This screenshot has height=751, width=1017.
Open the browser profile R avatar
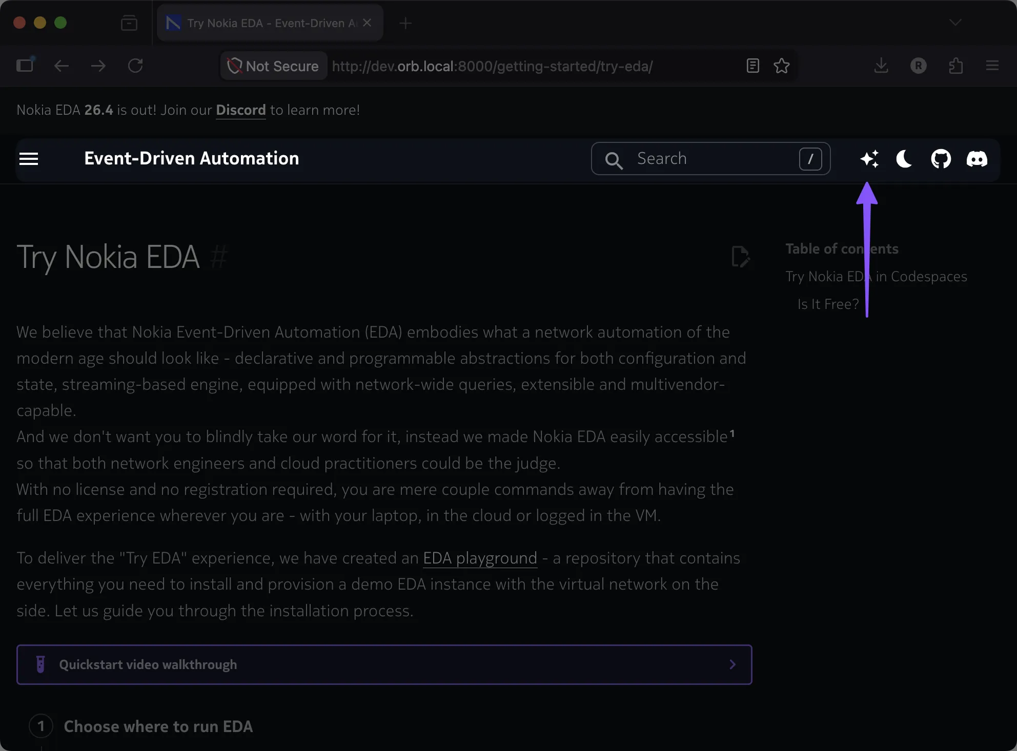[x=919, y=66]
